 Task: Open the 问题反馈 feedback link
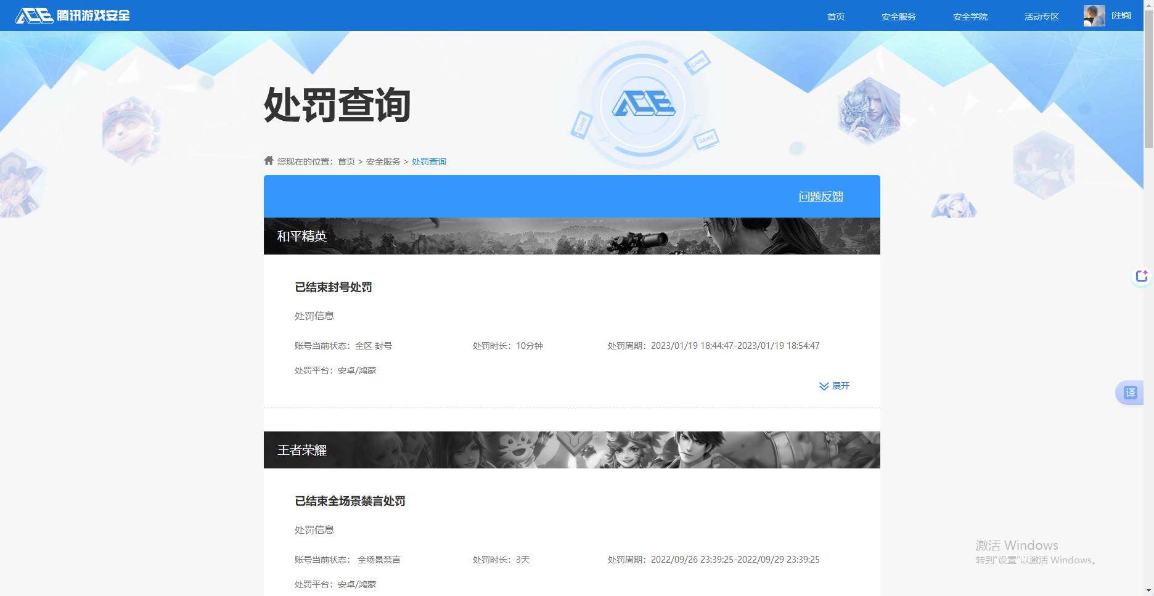click(821, 197)
